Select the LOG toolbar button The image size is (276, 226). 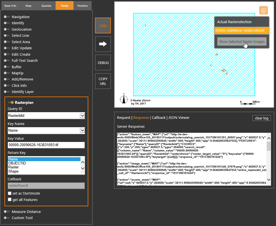103,25
